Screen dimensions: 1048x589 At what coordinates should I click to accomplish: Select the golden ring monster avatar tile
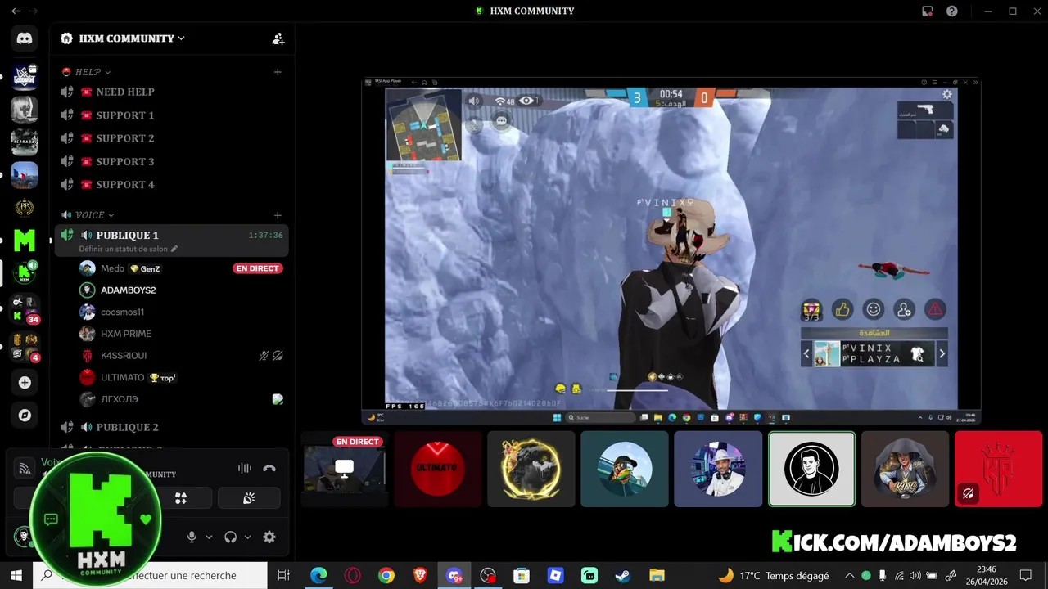point(531,469)
